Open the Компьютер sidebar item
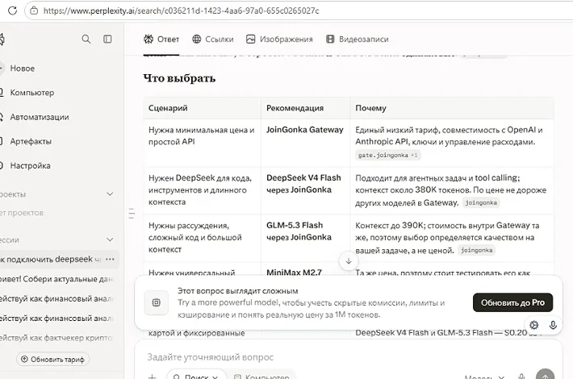573x379 pixels. coord(31,93)
